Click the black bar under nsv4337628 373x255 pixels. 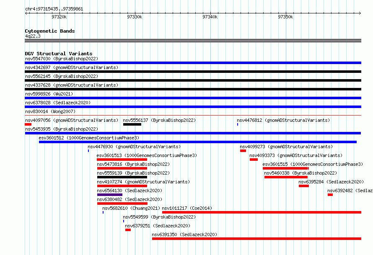[193, 89]
